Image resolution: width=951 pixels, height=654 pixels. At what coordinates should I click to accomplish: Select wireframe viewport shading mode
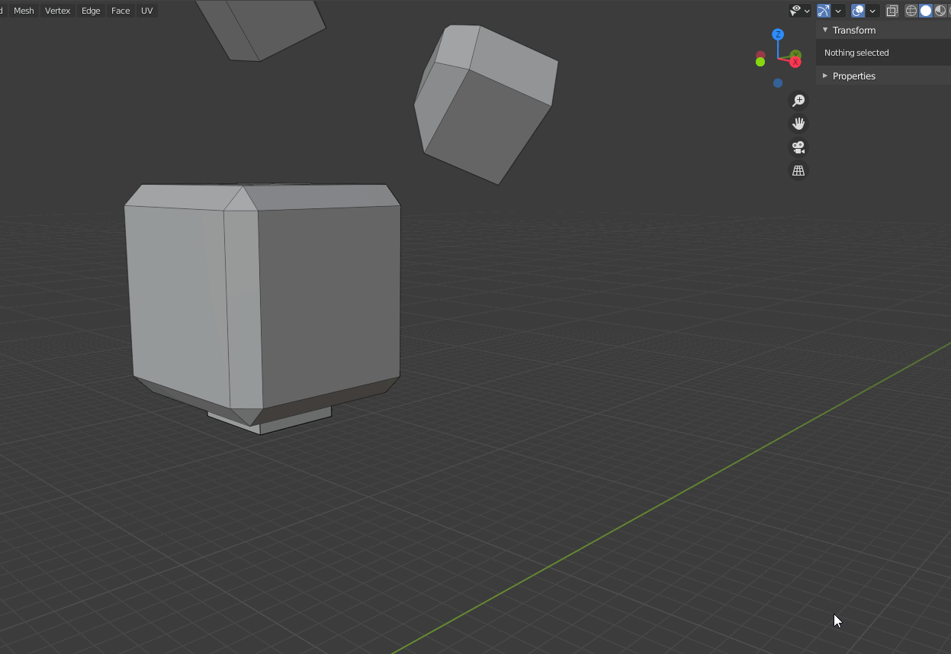pyautogui.click(x=911, y=11)
